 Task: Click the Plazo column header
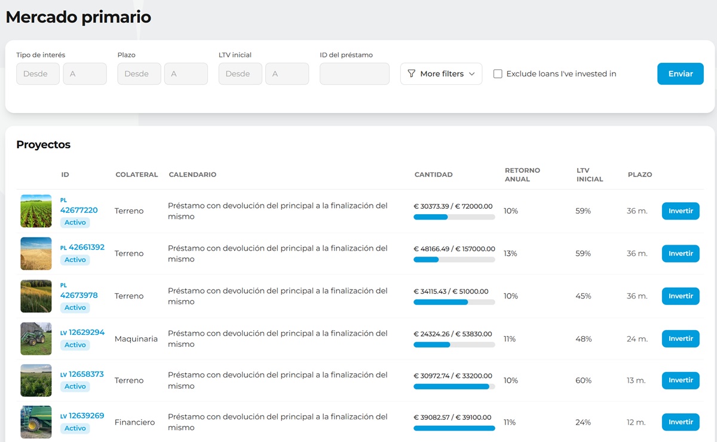(x=640, y=175)
